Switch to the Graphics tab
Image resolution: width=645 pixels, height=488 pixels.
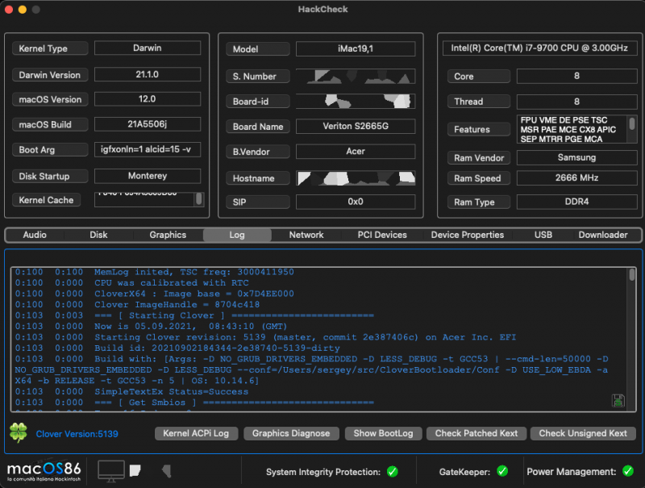click(x=168, y=235)
